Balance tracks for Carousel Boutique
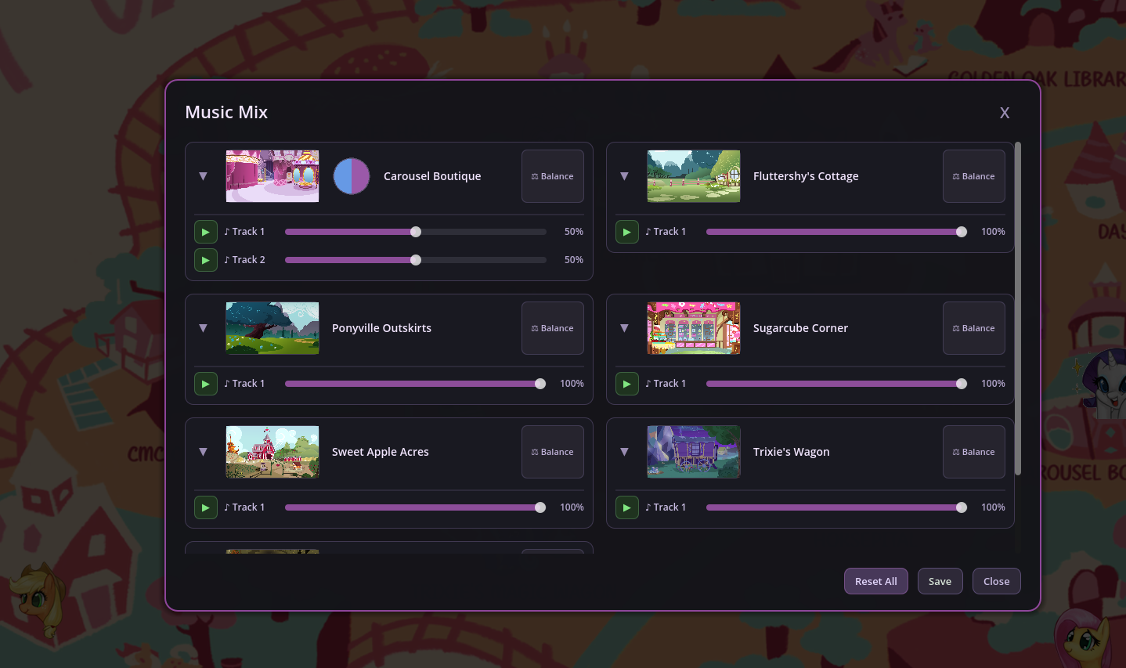The width and height of the screenshot is (1126, 668). coord(552,176)
